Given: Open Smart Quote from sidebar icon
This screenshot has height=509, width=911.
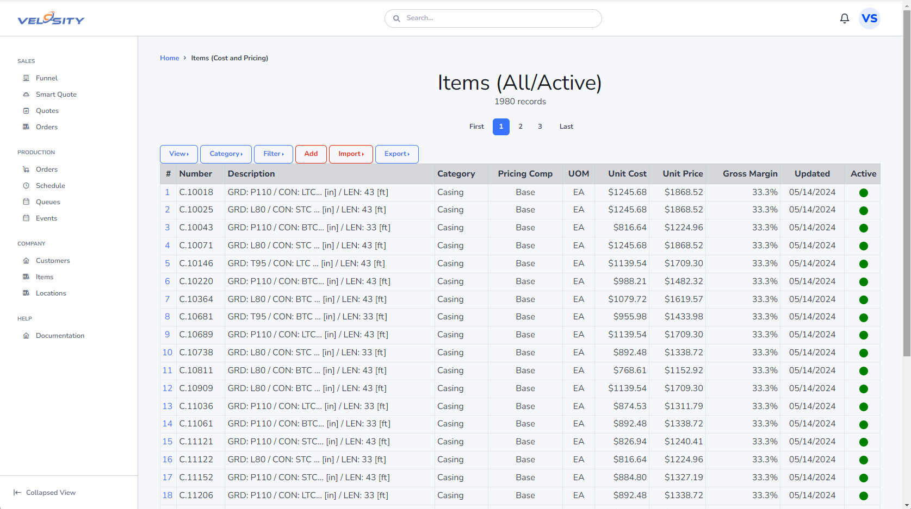Looking at the screenshot, I should coord(26,95).
